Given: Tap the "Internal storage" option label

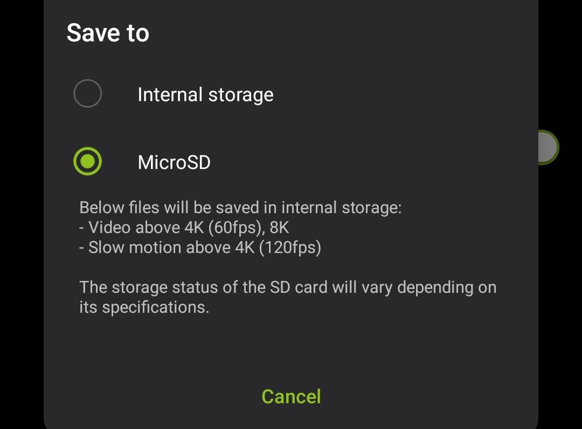Looking at the screenshot, I should (x=205, y=94).
